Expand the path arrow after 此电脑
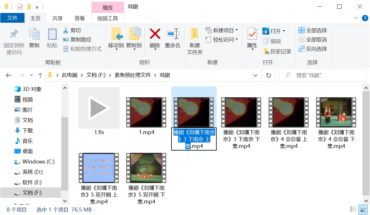The height and width of the screenshot is (215, 370). point(82,75)
